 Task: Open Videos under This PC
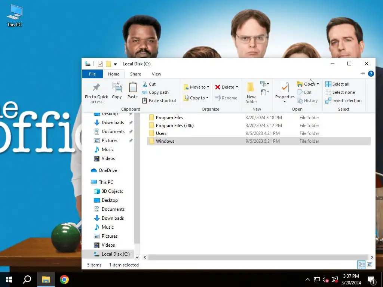105,245
